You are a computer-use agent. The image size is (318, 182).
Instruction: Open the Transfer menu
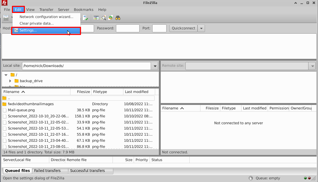tap(46, 10)
